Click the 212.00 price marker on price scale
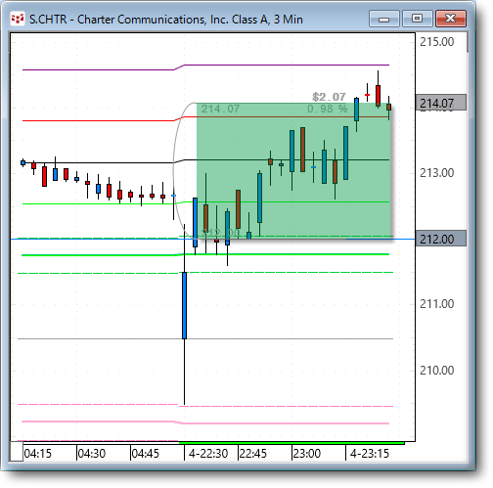 pyautogui.click(x=441, y=239)
